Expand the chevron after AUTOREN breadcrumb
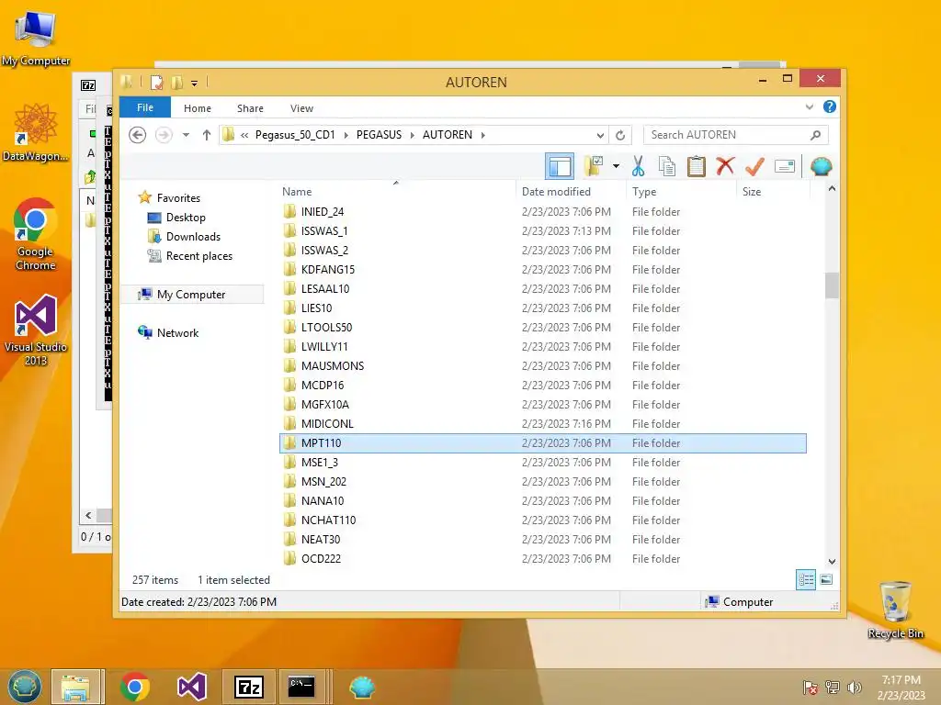 pyautogui.click(x=482, y=135)
